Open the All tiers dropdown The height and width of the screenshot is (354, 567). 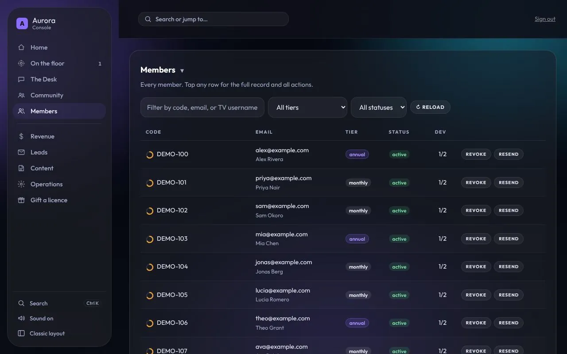coord(307,107)
